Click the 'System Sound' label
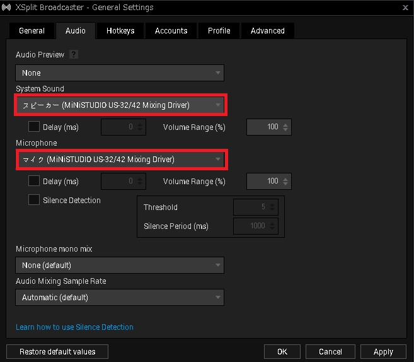The image size is (414, 362). 40,88
